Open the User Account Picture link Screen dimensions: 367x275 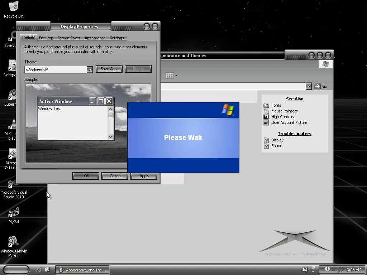tap(289, 122)
